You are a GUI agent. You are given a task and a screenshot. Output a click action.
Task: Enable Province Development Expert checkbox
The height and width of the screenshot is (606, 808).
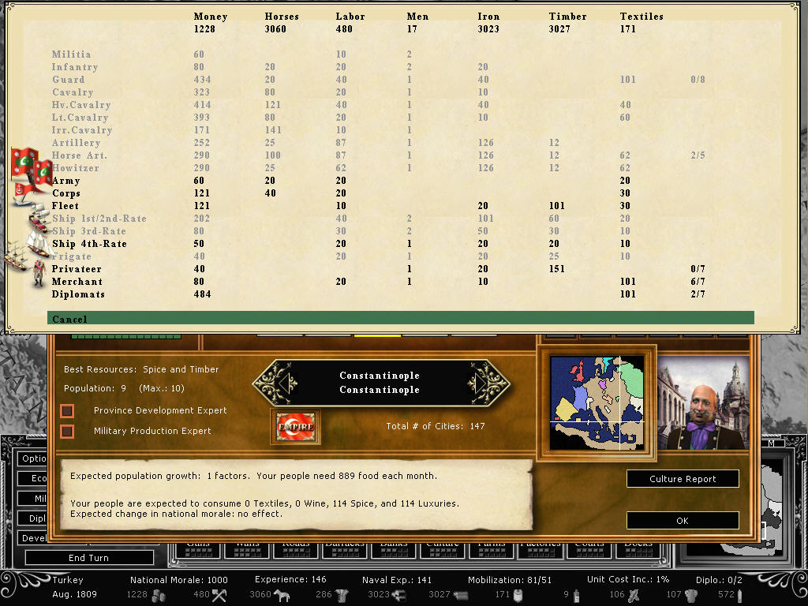[67, 410]
